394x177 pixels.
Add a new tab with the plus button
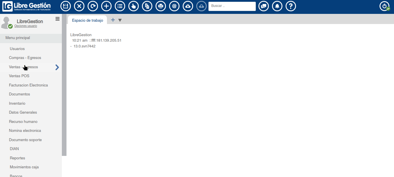tap(113, 20)
